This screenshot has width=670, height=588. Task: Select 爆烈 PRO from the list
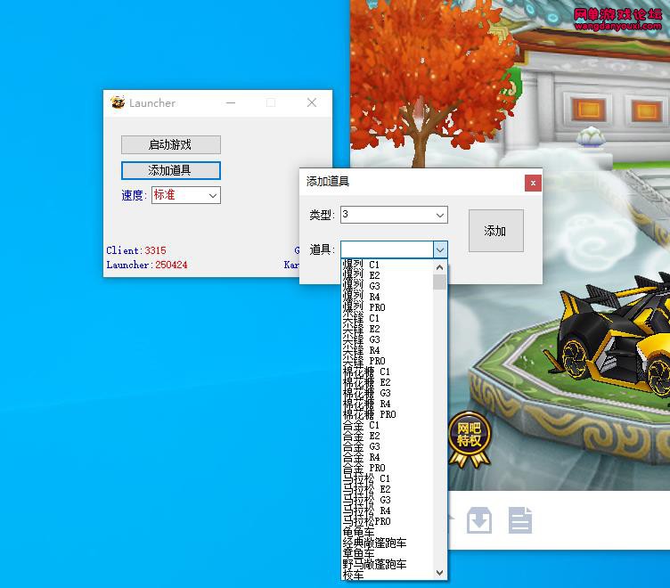pyautogui.click(x=388, y=307)
